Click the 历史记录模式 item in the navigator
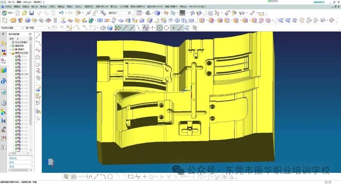Image resolution: width=341 pixels, height=184 pixels. (21, 42)
